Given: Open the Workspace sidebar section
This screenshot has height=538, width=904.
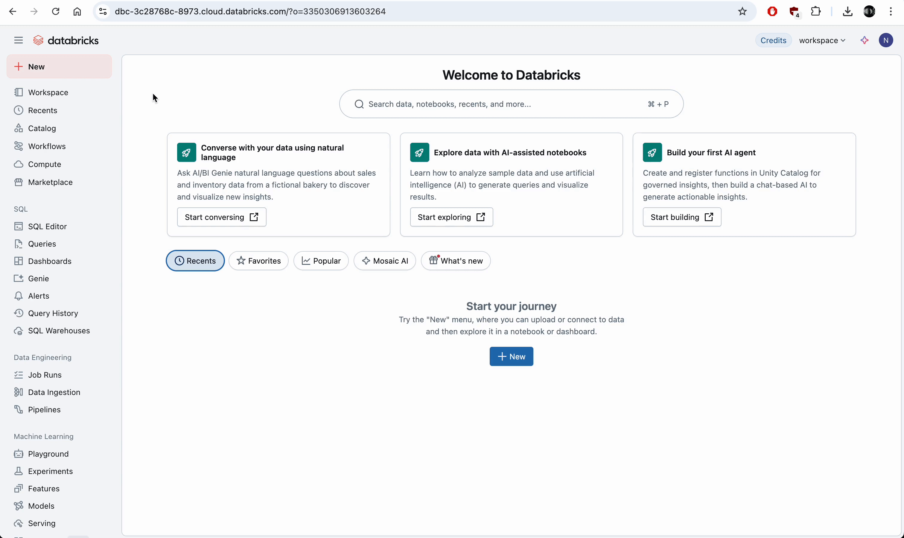Looking at the screenshot, I should (x=48, y=92).
